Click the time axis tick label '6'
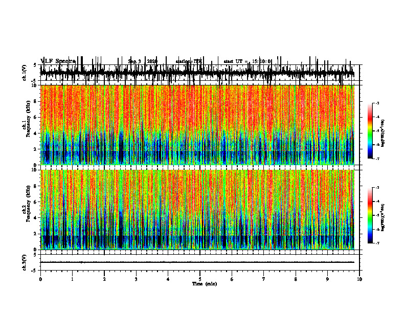Viewport: 405px width, 313px height. coord(232,279)
